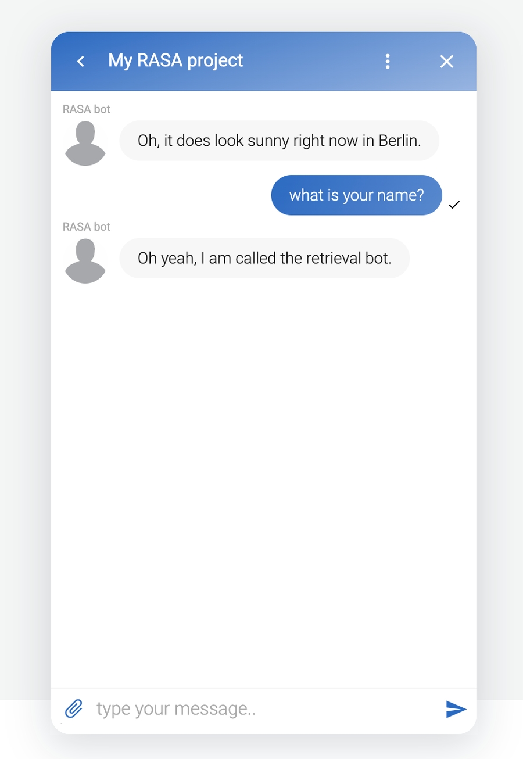
Task: Click the delivered checkmark beside user message
Action: (x=454, y=205)
